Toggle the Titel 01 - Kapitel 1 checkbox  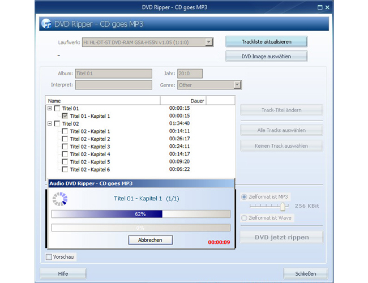[65, 116]
